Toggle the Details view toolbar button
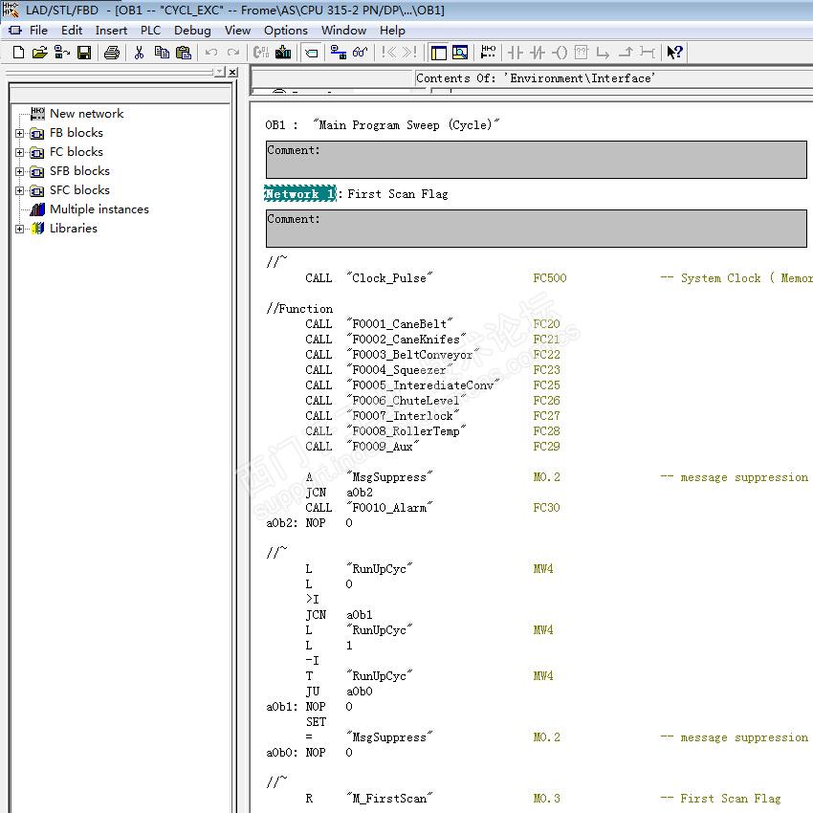 [460, 53]
